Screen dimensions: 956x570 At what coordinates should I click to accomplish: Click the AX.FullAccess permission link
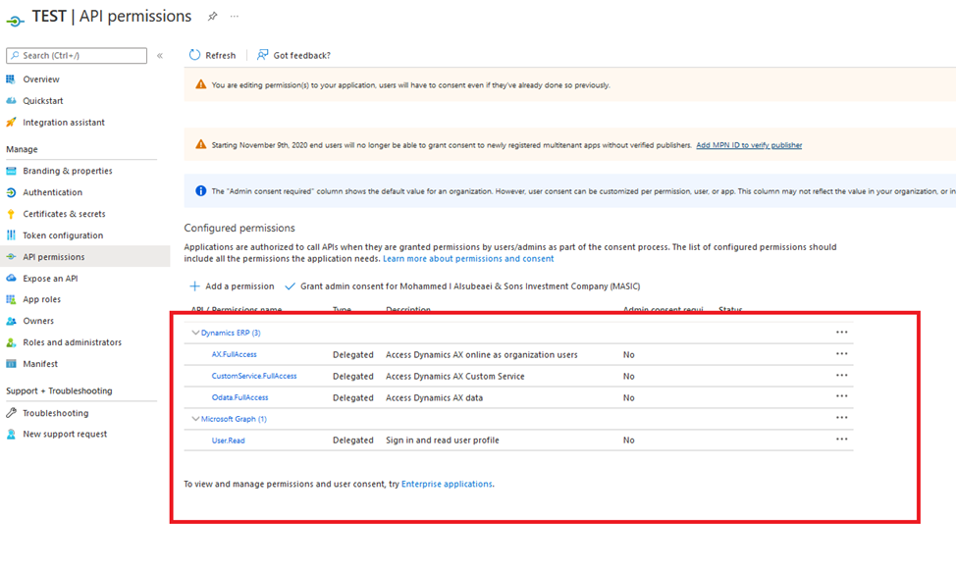(235, 354)
